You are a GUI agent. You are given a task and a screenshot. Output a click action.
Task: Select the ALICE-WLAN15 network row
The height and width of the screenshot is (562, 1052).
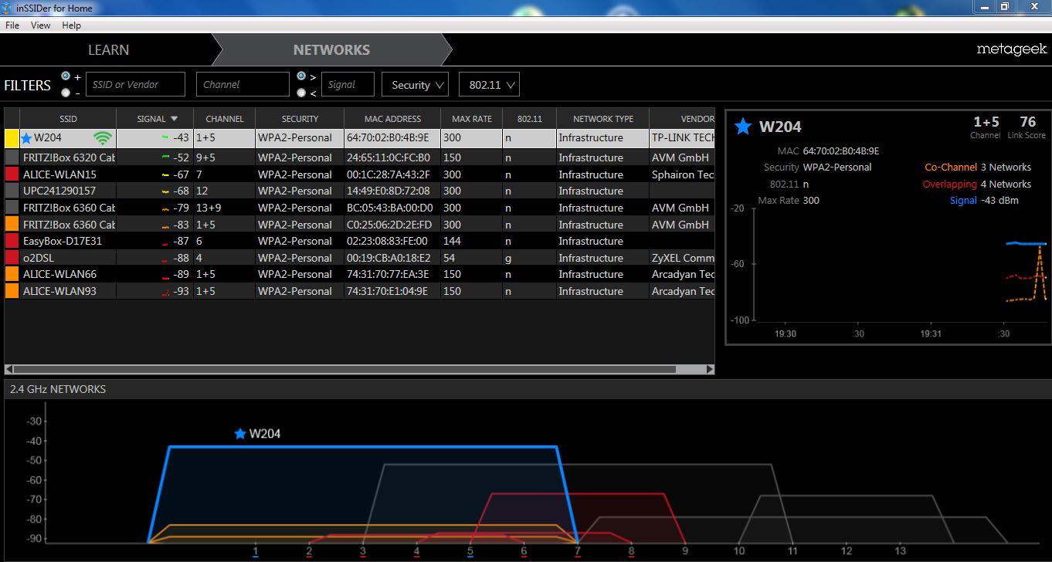click(x=359, y=174)
